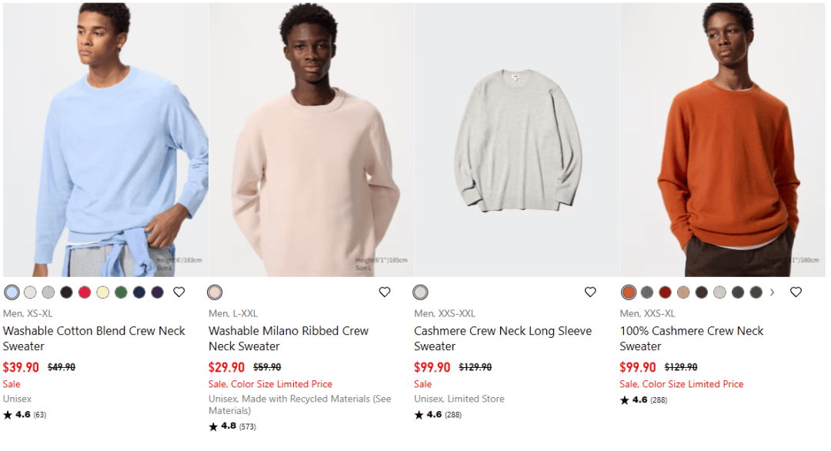The image size is (831, 451).
Task: Pick black swatch on Cotton Blend sweater
Action: (x=66, y=292)
